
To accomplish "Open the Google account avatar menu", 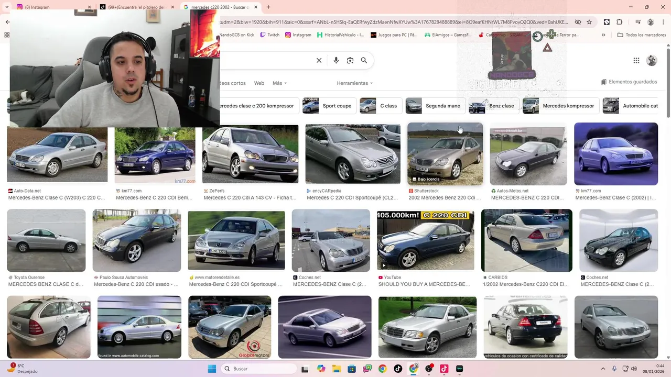I will click(652, 60).
